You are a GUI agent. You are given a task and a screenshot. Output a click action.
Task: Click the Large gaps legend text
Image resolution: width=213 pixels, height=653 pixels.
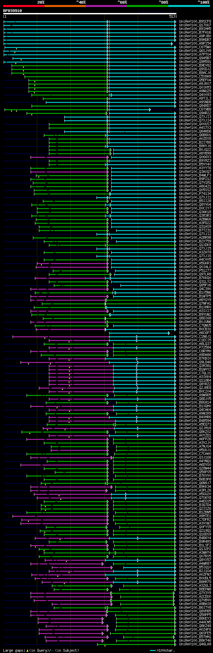click(x=41, y=650)
